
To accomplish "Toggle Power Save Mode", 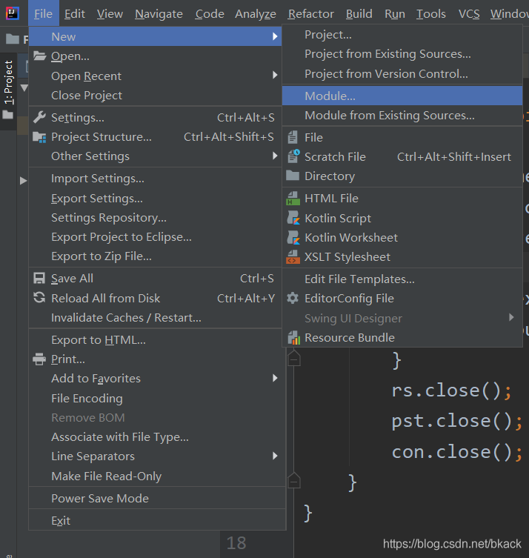I will 100,499.
